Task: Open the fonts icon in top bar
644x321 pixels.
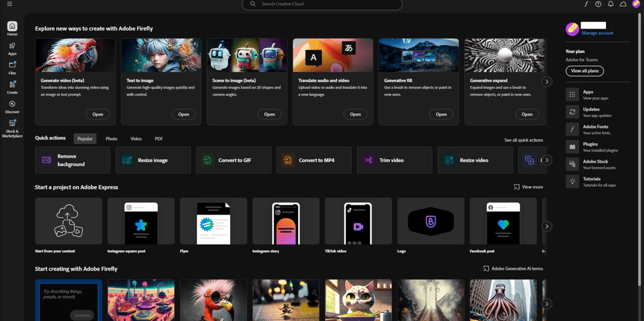Action: click(586, 4)
